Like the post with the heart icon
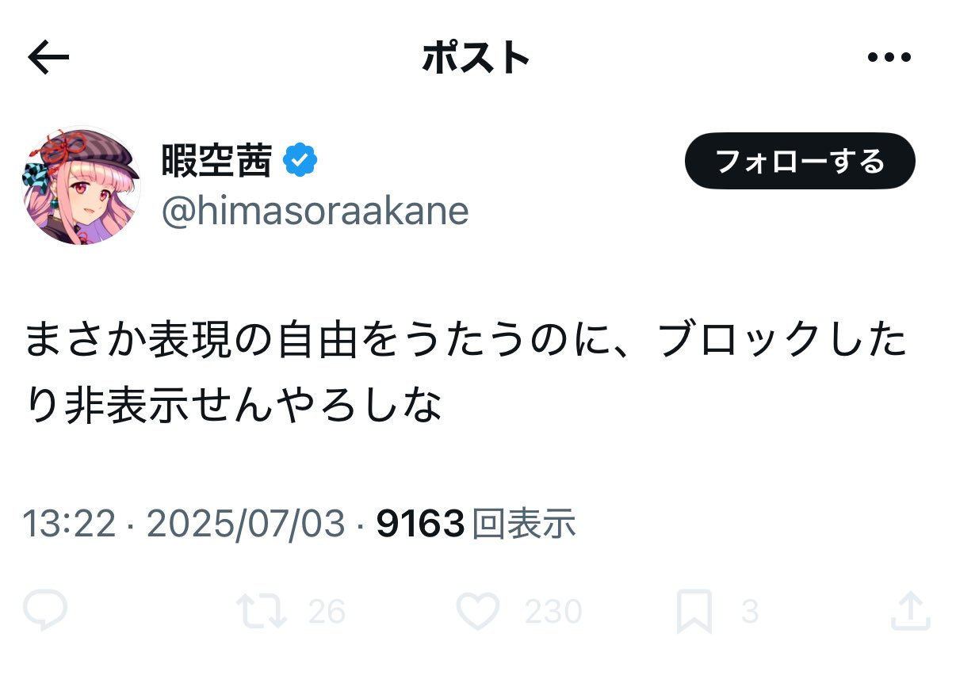Screen dimensions: 956x683 pos(478,612)
